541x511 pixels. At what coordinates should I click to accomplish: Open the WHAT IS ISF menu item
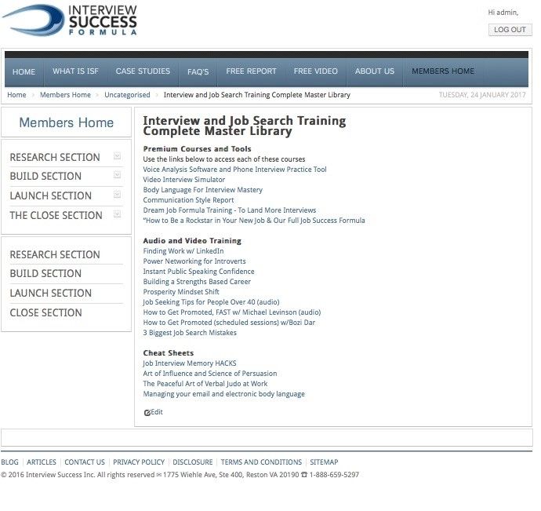point(75,71)
